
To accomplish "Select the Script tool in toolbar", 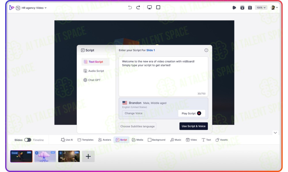I will point(122,140).
